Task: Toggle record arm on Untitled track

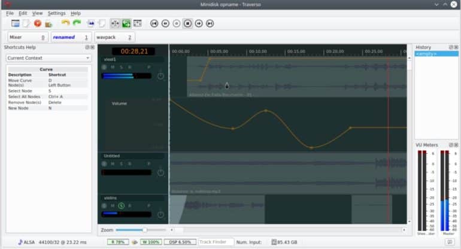Action: click(130, 163)
